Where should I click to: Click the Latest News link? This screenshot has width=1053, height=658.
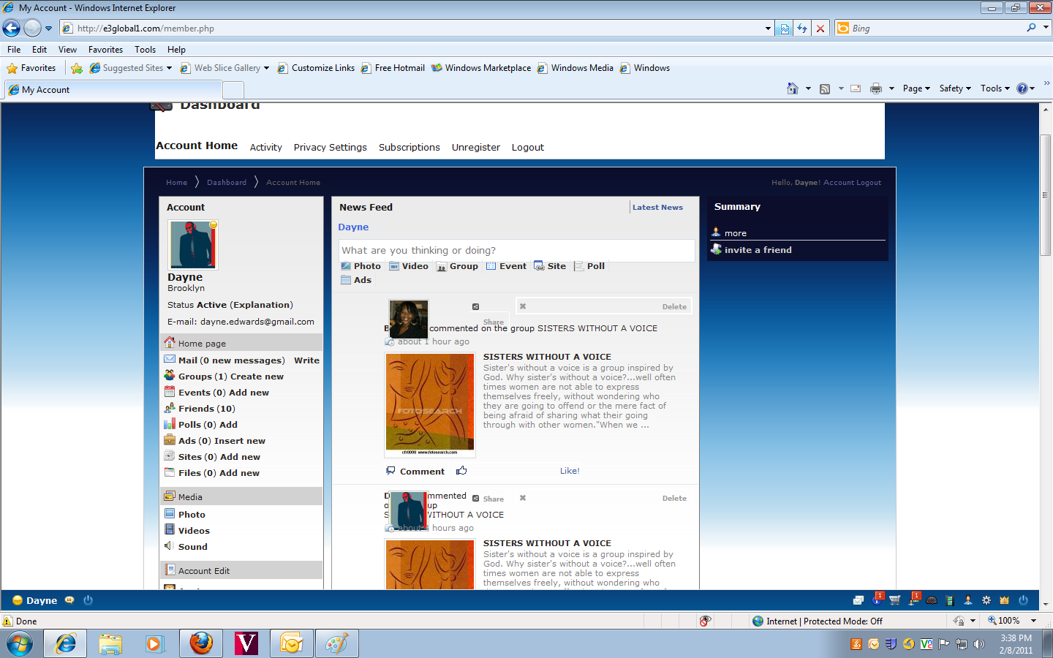point(657,208)
